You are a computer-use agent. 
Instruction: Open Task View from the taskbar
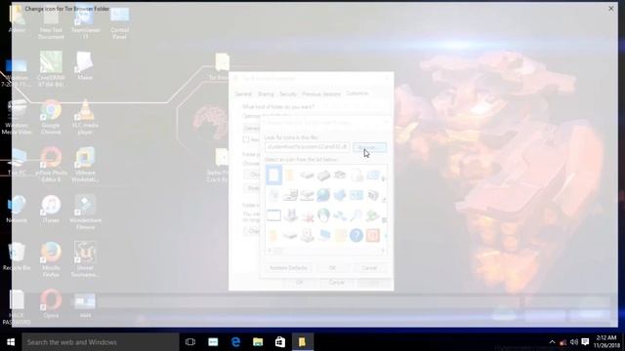pos(190,342)
